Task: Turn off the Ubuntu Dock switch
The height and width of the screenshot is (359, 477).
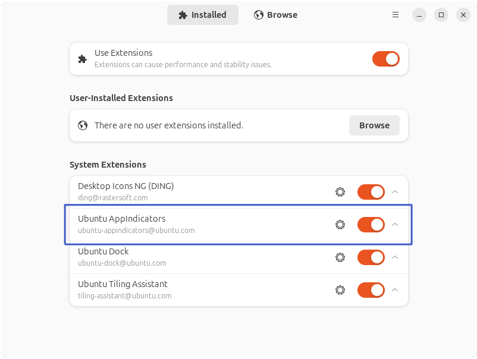Action: point(371,257)
